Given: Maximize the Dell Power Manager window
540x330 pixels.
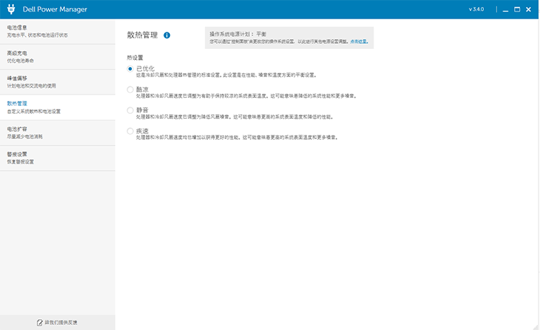Looking at the screenshot, I should [x=517, y=9].
